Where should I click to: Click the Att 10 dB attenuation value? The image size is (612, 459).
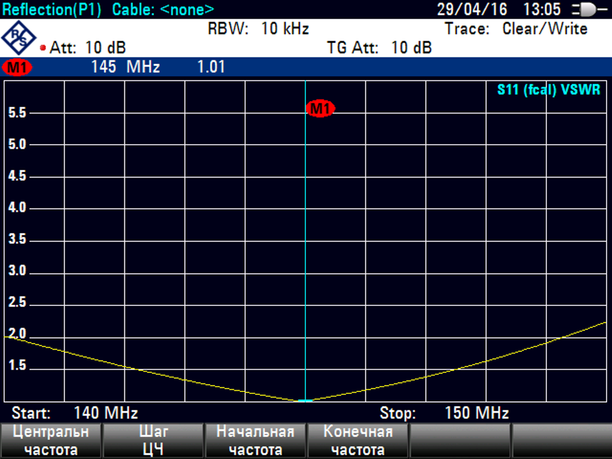[x=88, y=48]
